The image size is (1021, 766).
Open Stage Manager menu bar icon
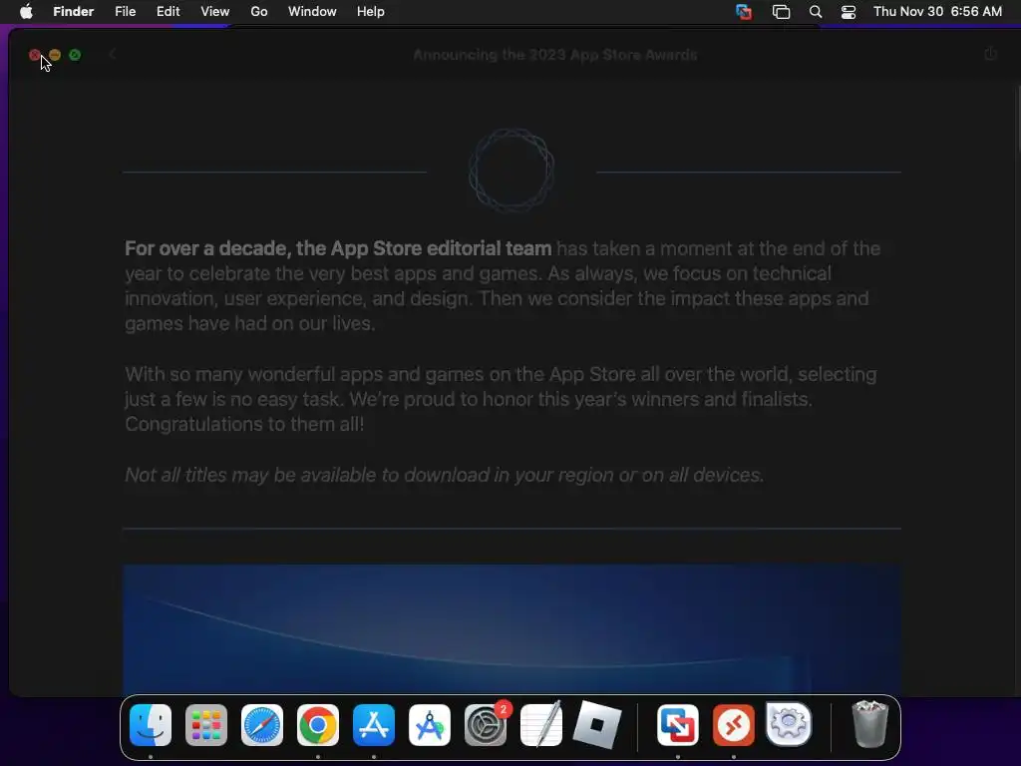781,12
